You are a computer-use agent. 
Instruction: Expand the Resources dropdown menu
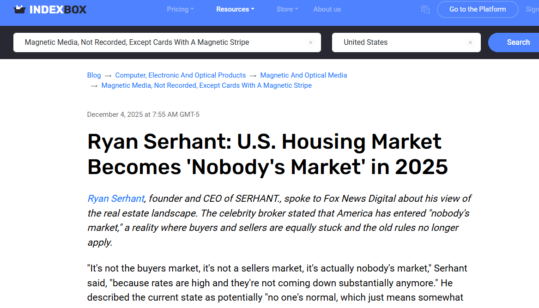[x=235, y=9]
